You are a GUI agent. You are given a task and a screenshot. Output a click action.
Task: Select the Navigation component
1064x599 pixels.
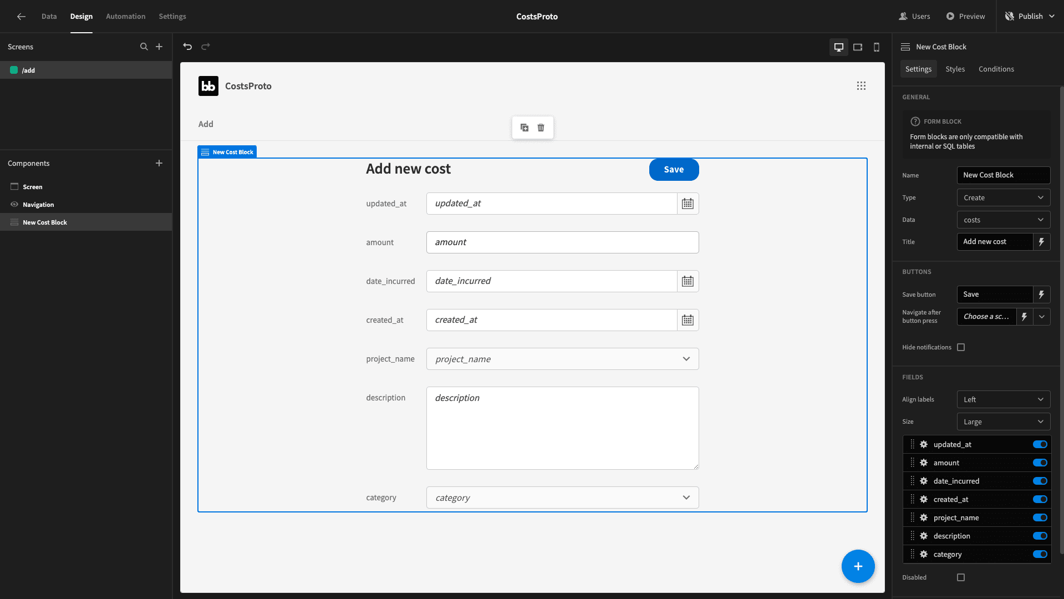[86, 205]
